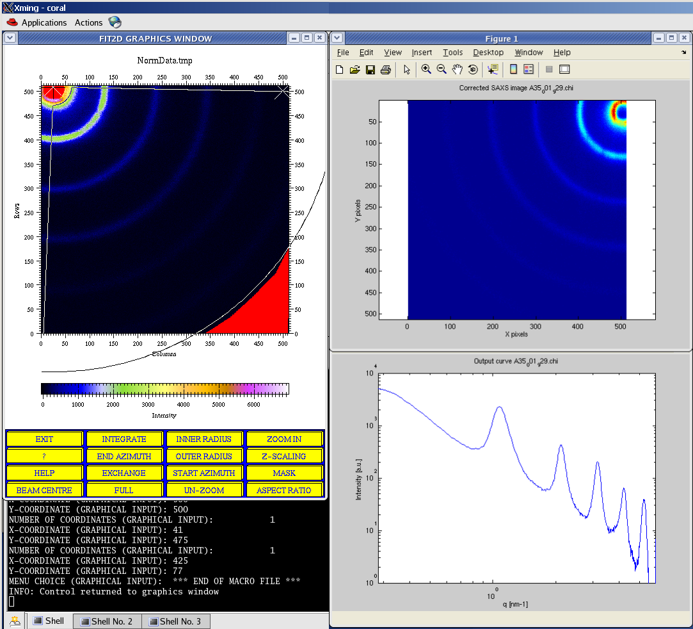Open the FIT2D window menu chevron

pos(10,38)
